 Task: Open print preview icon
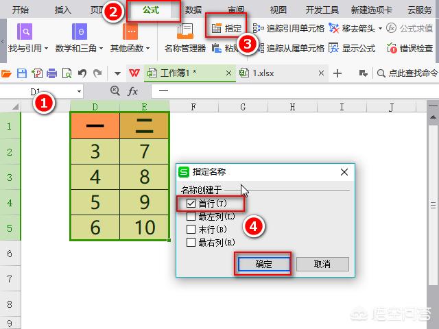coord(67,73)
